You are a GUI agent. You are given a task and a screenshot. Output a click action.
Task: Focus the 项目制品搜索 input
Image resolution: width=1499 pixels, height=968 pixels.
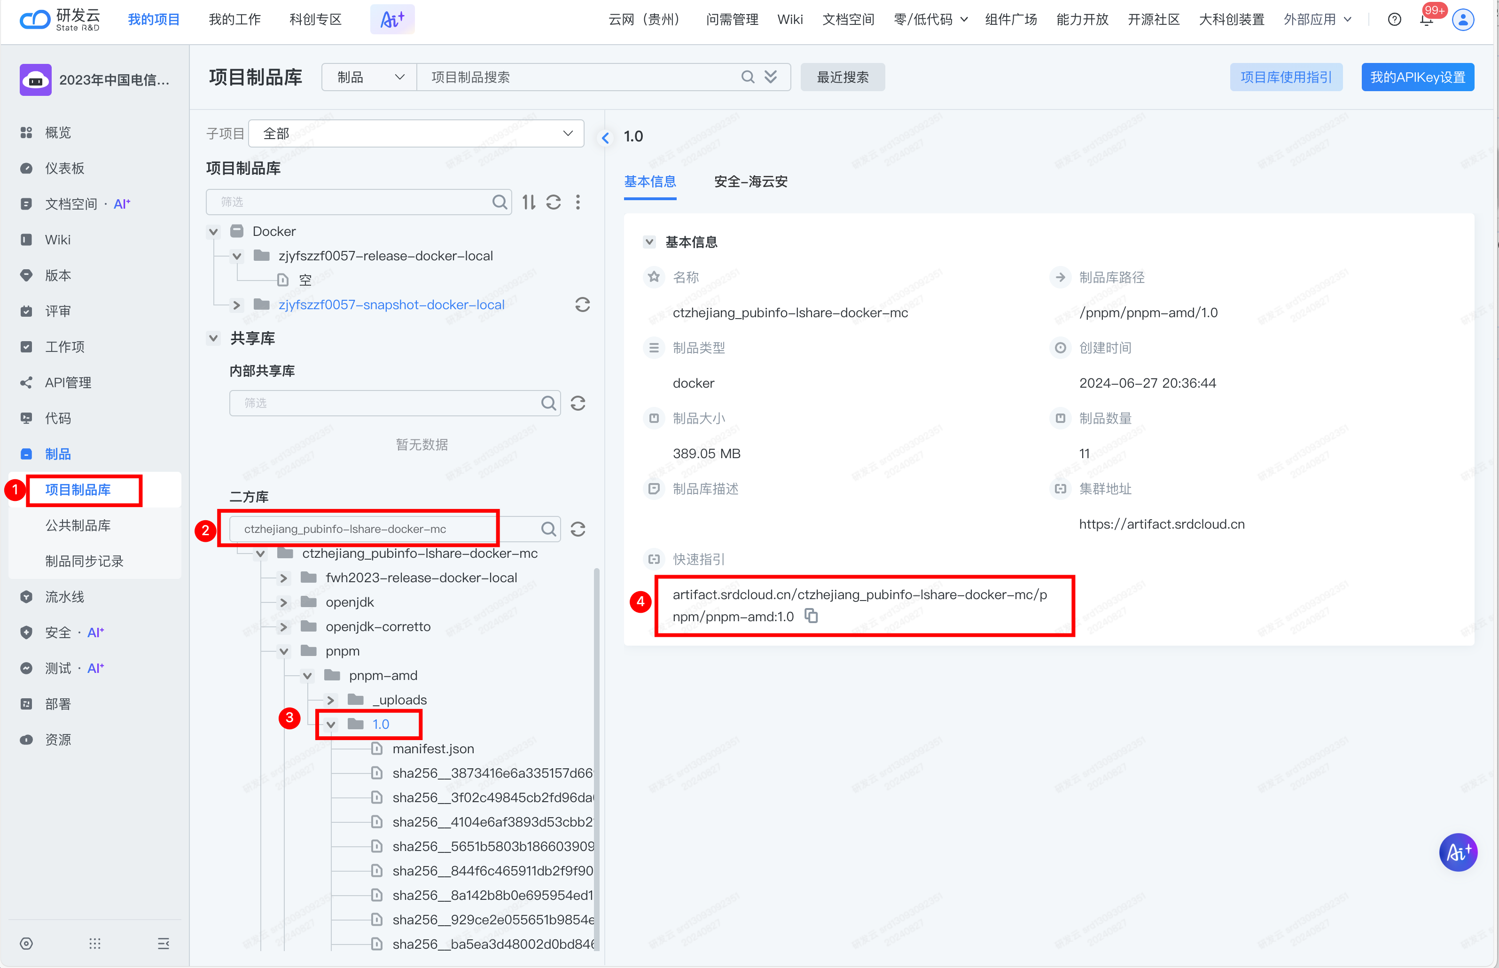(578, 78)
